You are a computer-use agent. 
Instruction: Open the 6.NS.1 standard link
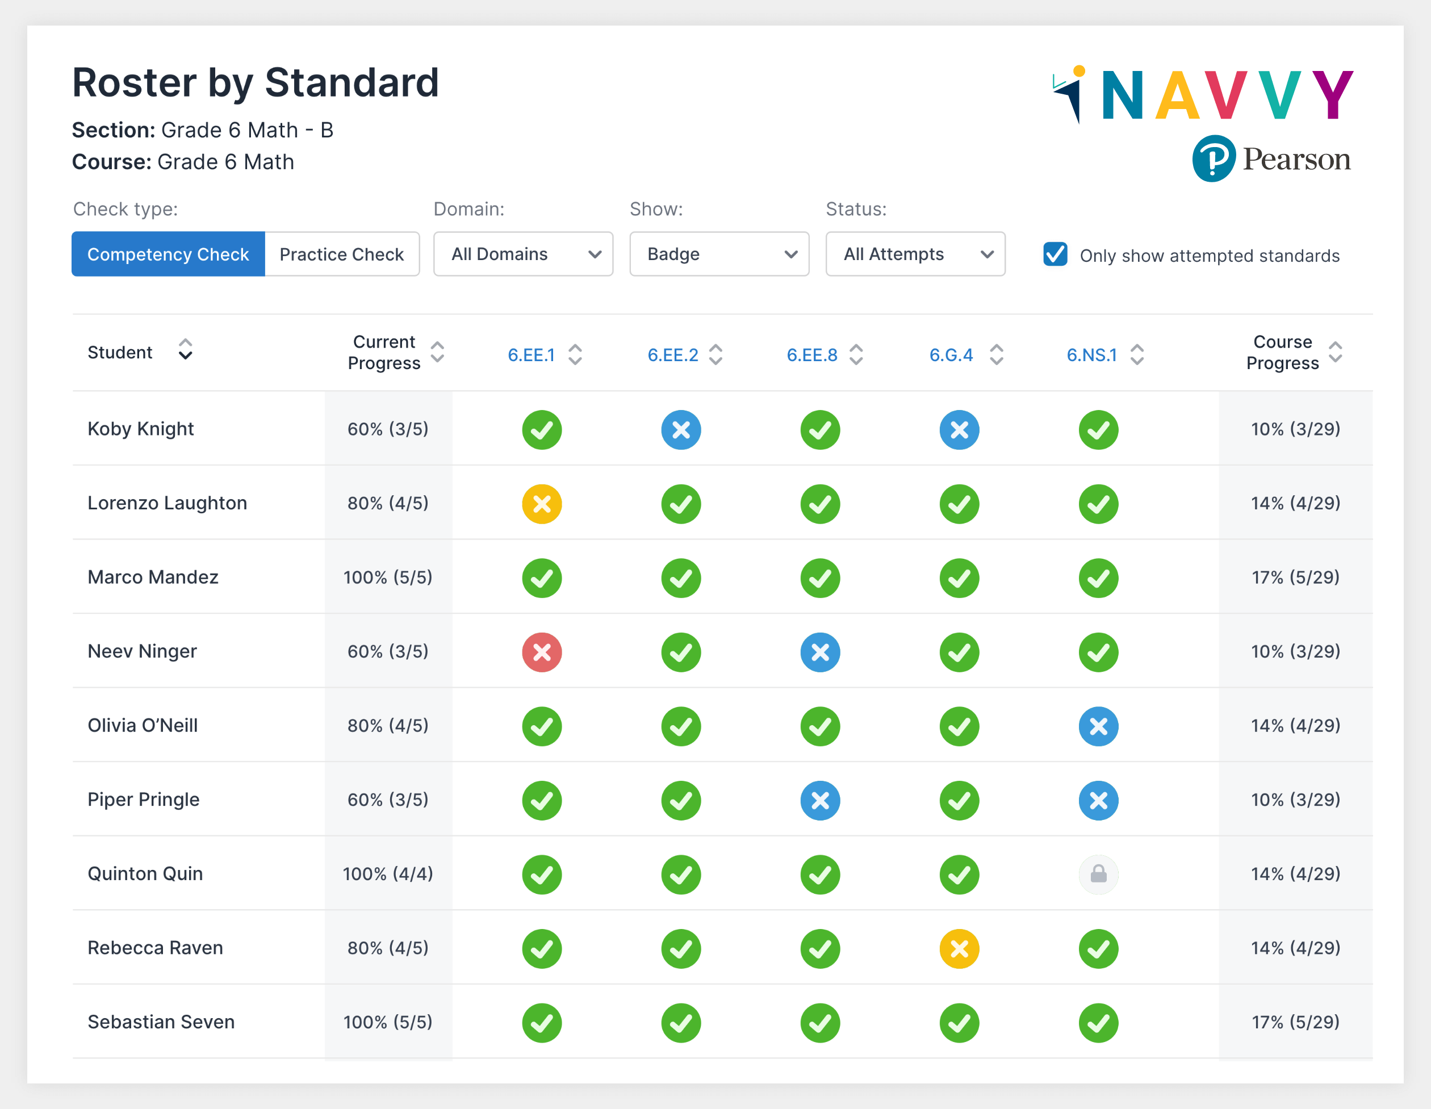click(1091, 355)
